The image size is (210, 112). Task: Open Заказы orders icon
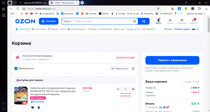(x=170, y=21)
